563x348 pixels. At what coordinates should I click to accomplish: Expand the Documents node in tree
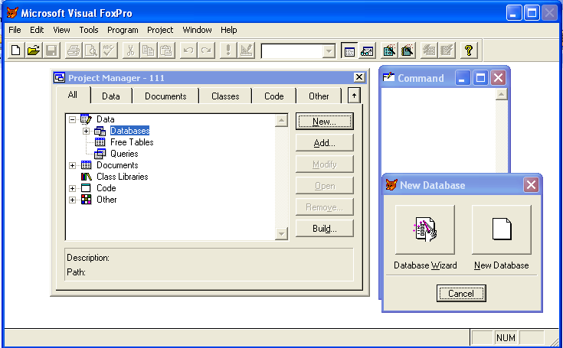[x=73, y=165]
